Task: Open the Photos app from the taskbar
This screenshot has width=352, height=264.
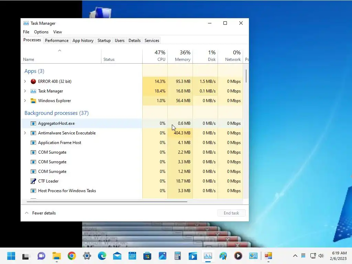Action: click(163, 256)
